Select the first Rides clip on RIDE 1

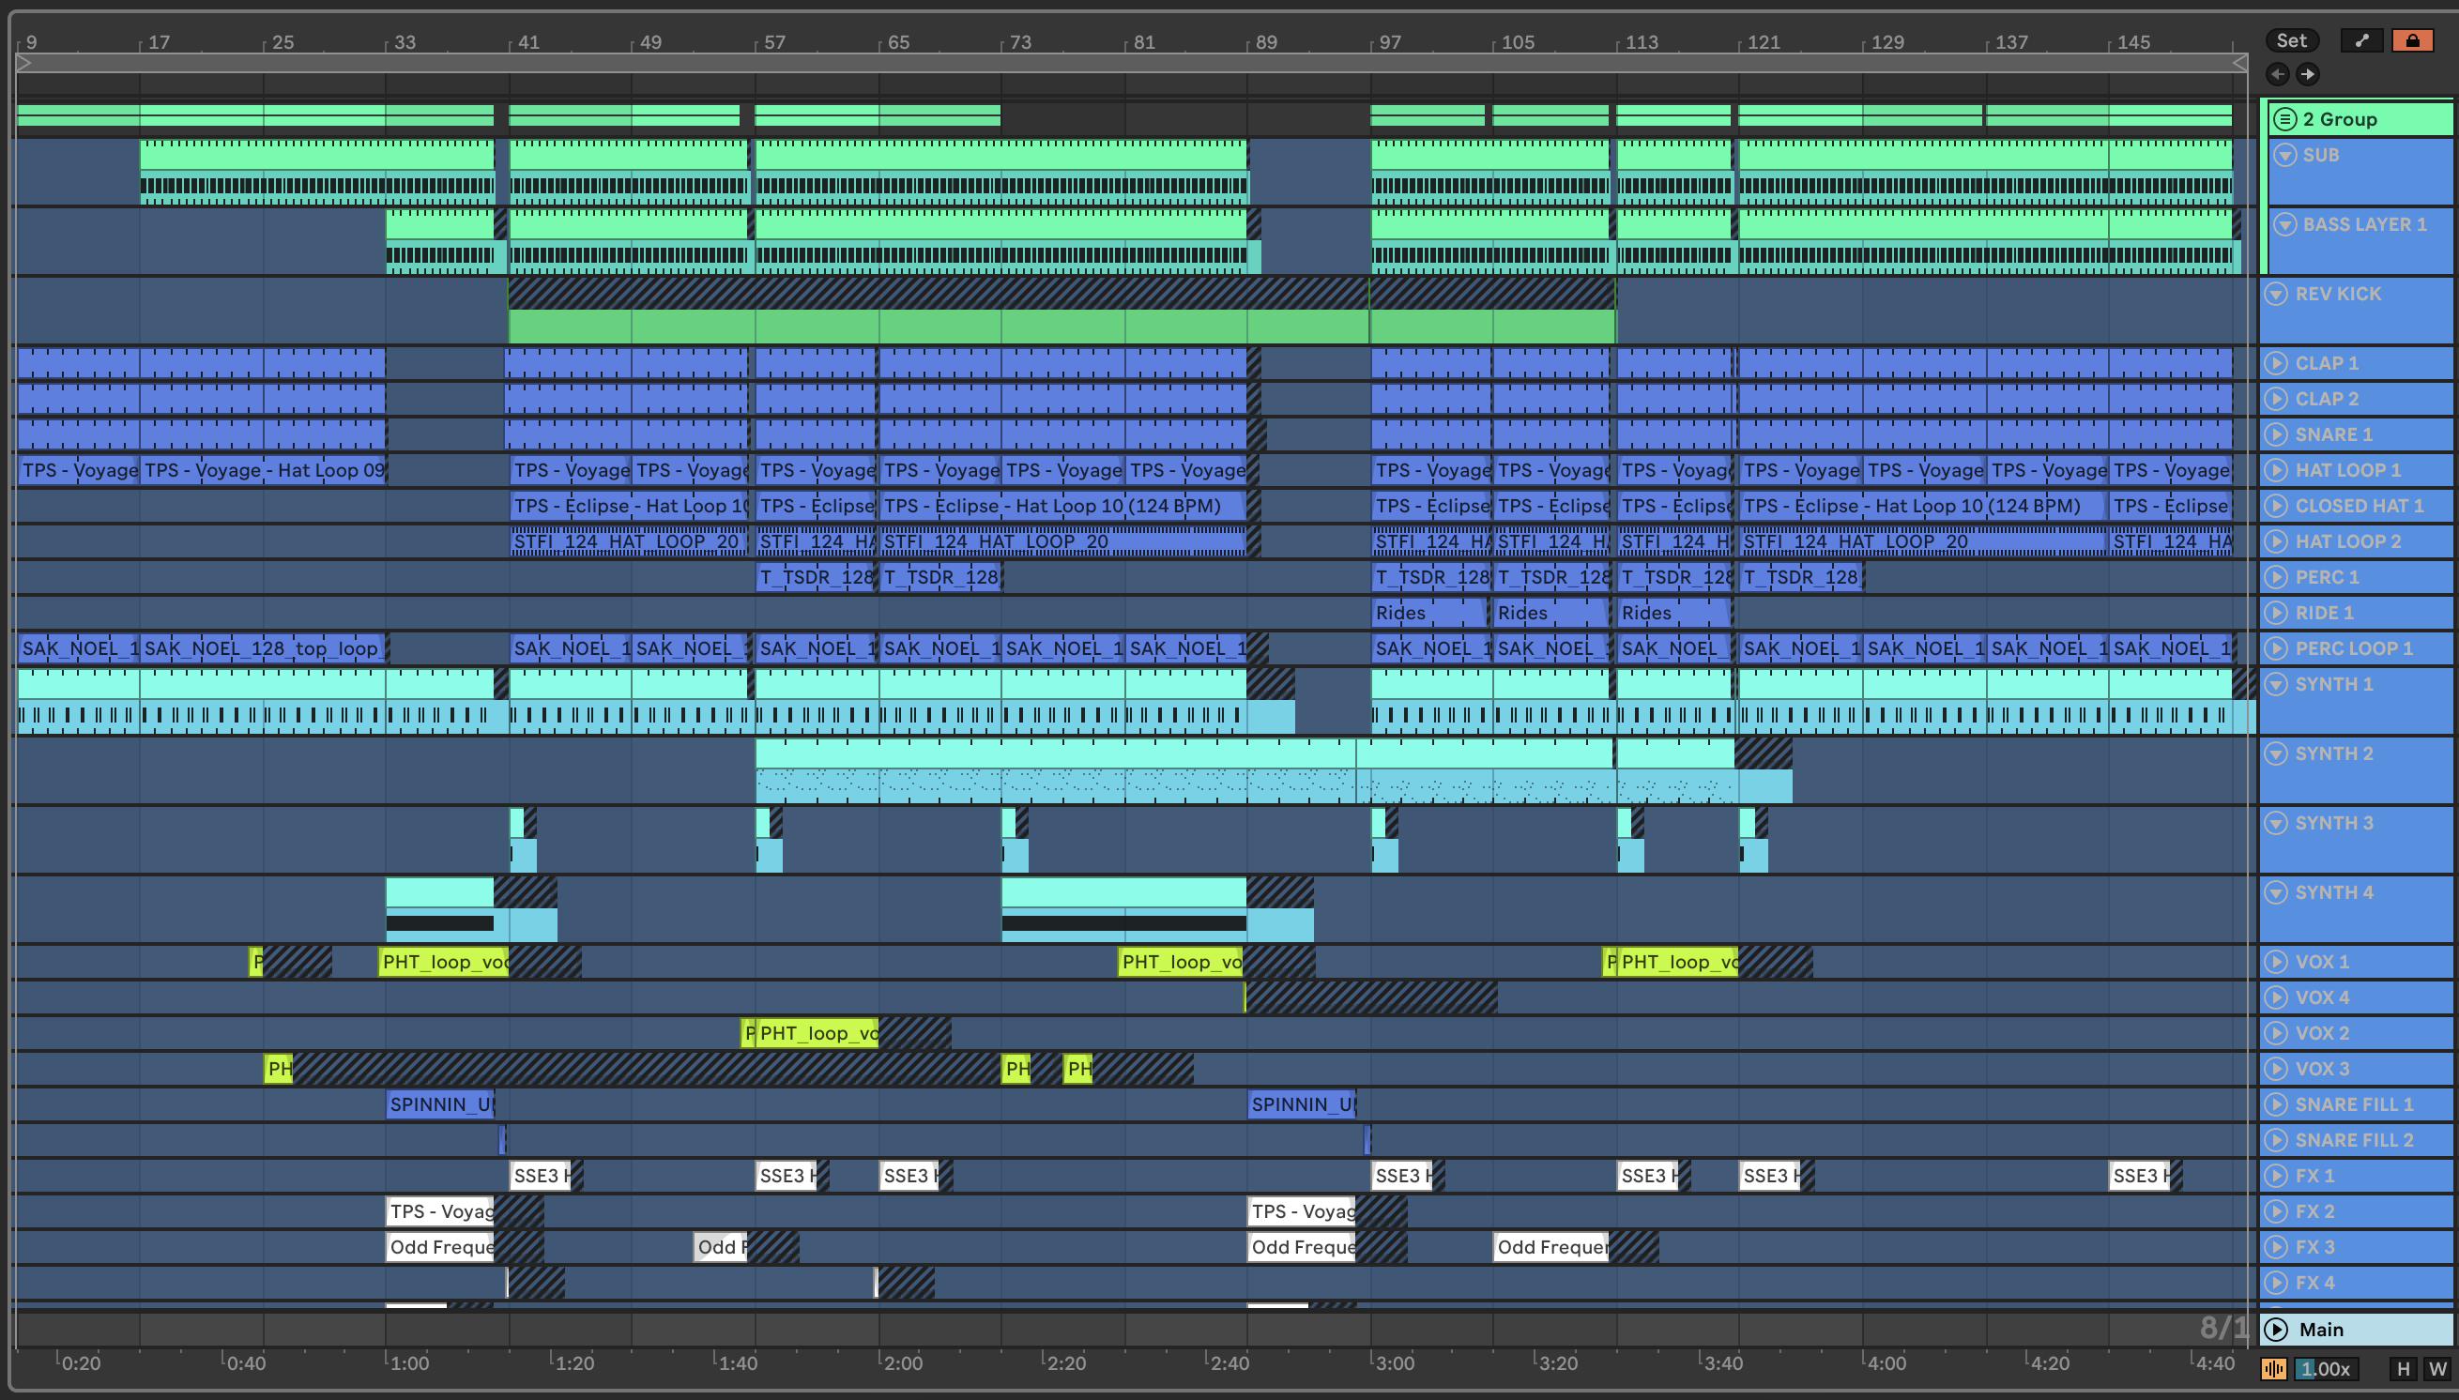click(1430, 613)
